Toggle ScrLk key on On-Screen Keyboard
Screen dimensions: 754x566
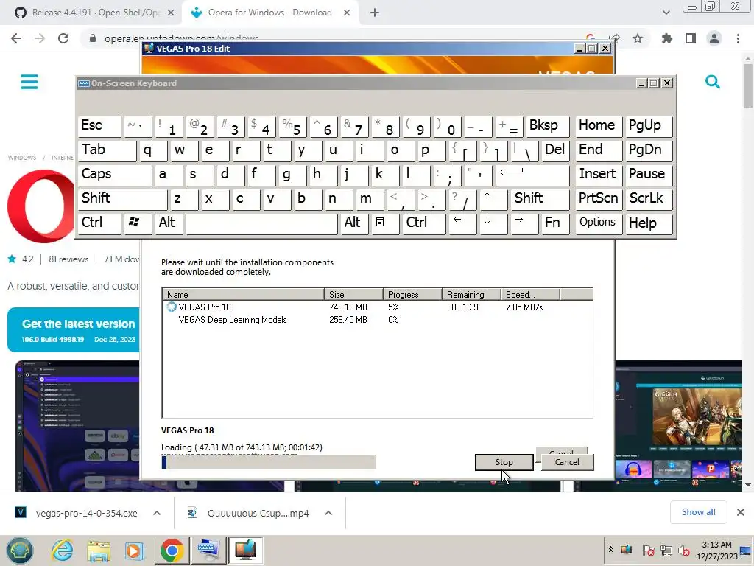pyautogui.click(x=648, y=198)
